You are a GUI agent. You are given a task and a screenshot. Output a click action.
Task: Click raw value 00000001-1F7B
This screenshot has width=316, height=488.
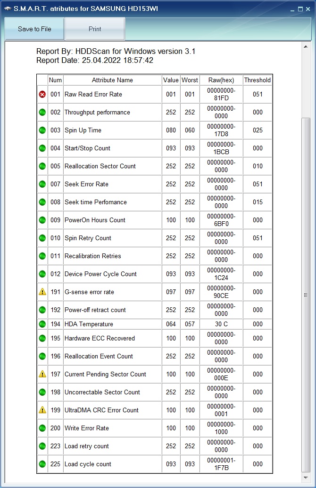click(x=221, y=464)
